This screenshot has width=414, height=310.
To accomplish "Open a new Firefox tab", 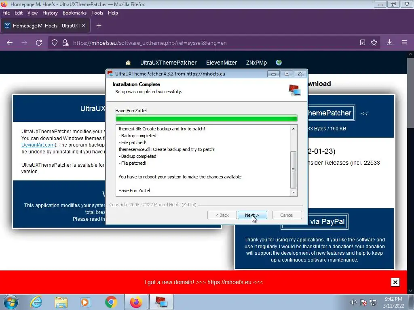I will (99, 25).
